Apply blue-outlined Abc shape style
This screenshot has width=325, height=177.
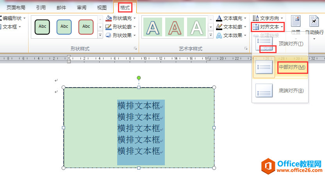click(x=64, y=27)
